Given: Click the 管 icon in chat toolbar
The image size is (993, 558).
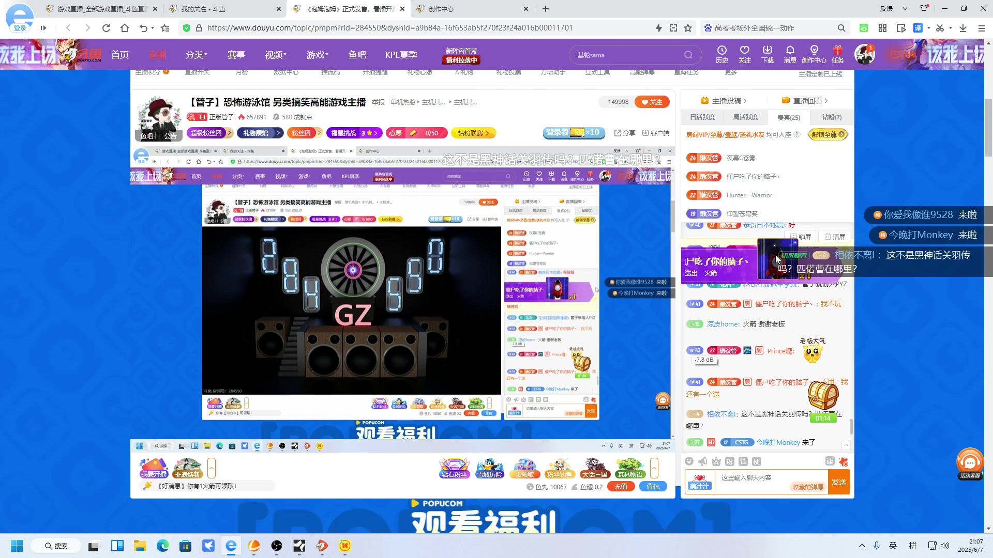Looking at the screenshot, I should coord(743,461).
